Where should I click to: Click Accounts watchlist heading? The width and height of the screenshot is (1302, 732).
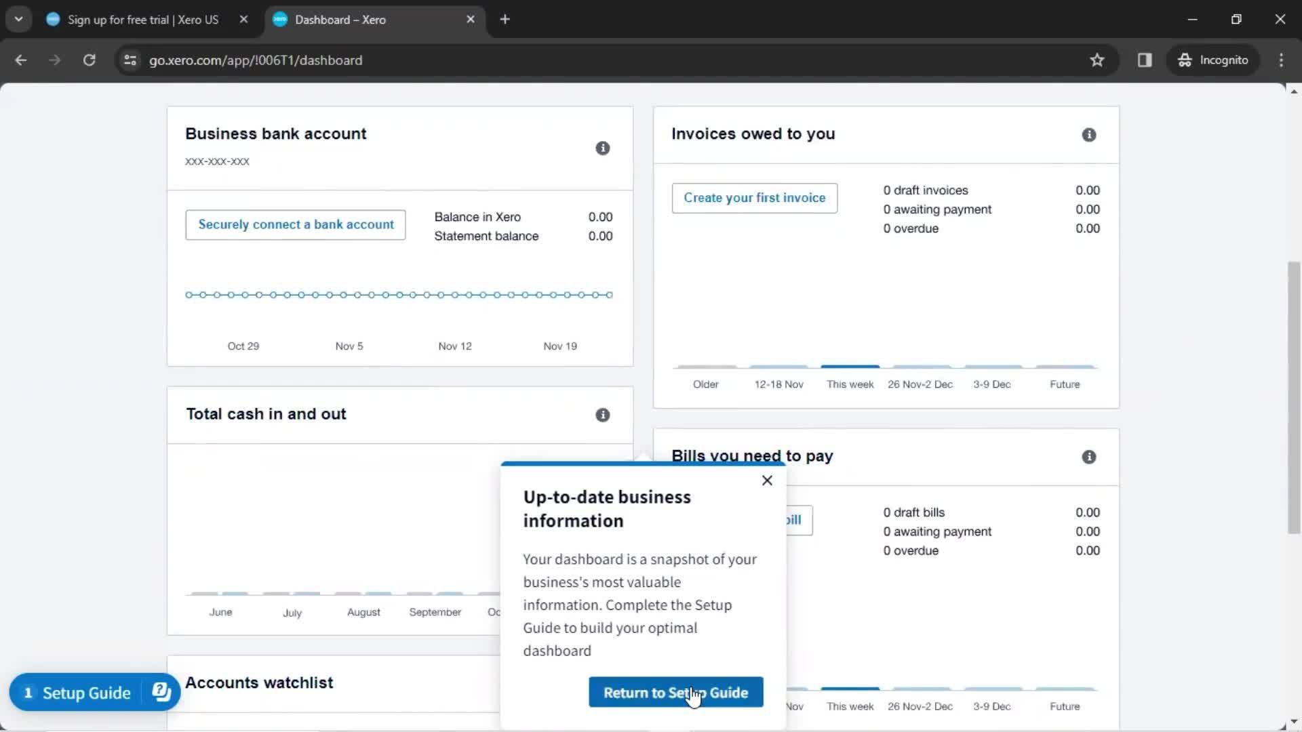click(259, 683)
